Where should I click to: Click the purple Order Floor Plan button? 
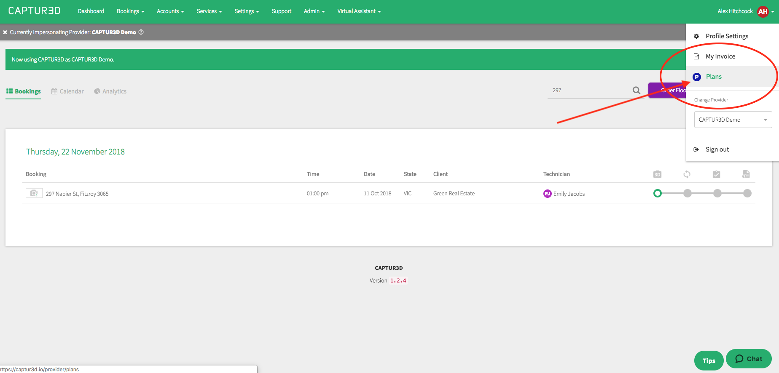point(667,90)
